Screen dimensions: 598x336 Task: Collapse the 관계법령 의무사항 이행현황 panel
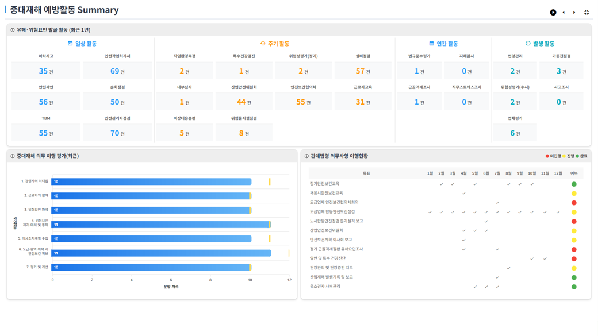[x=306, y=156]
